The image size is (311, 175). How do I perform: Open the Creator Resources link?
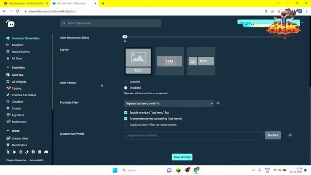point(17,160)
